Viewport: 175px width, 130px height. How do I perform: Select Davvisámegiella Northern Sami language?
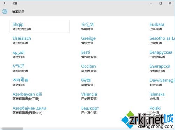(x=161, y=82)
